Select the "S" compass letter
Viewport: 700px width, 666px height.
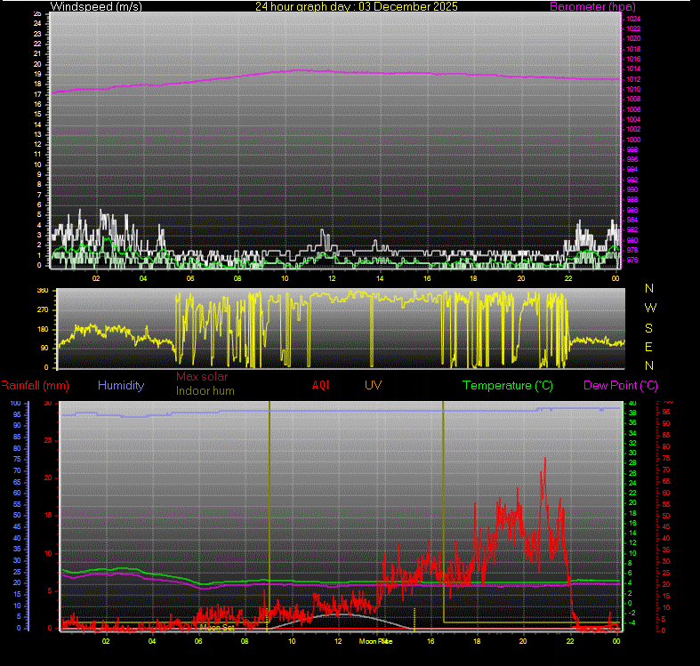pos(649,328)
